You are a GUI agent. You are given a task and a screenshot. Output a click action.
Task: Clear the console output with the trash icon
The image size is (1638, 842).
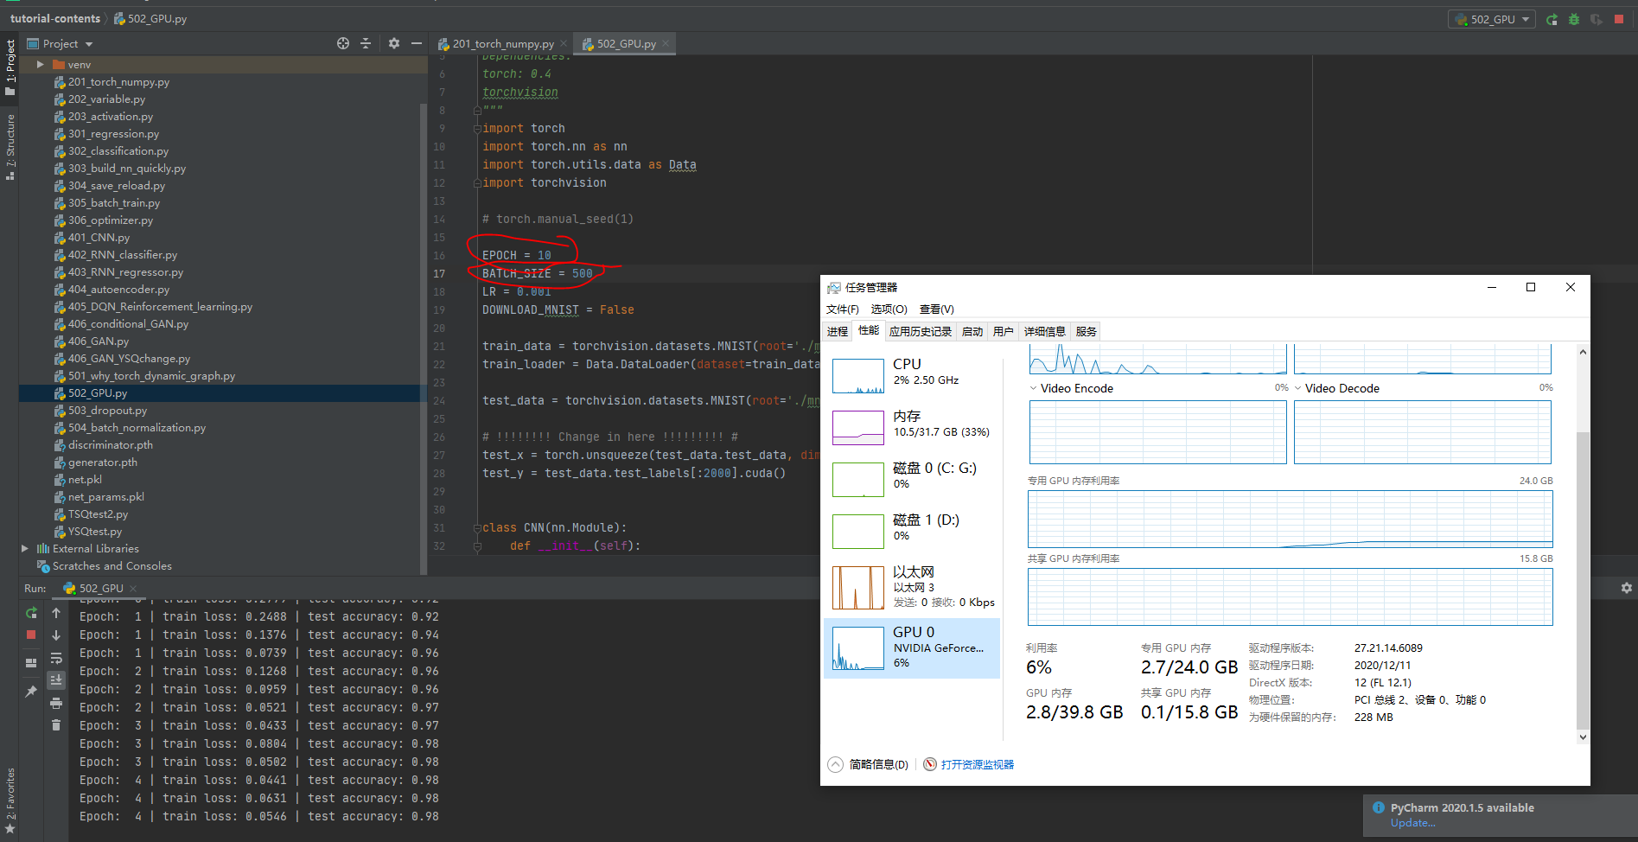click(56, 724)
